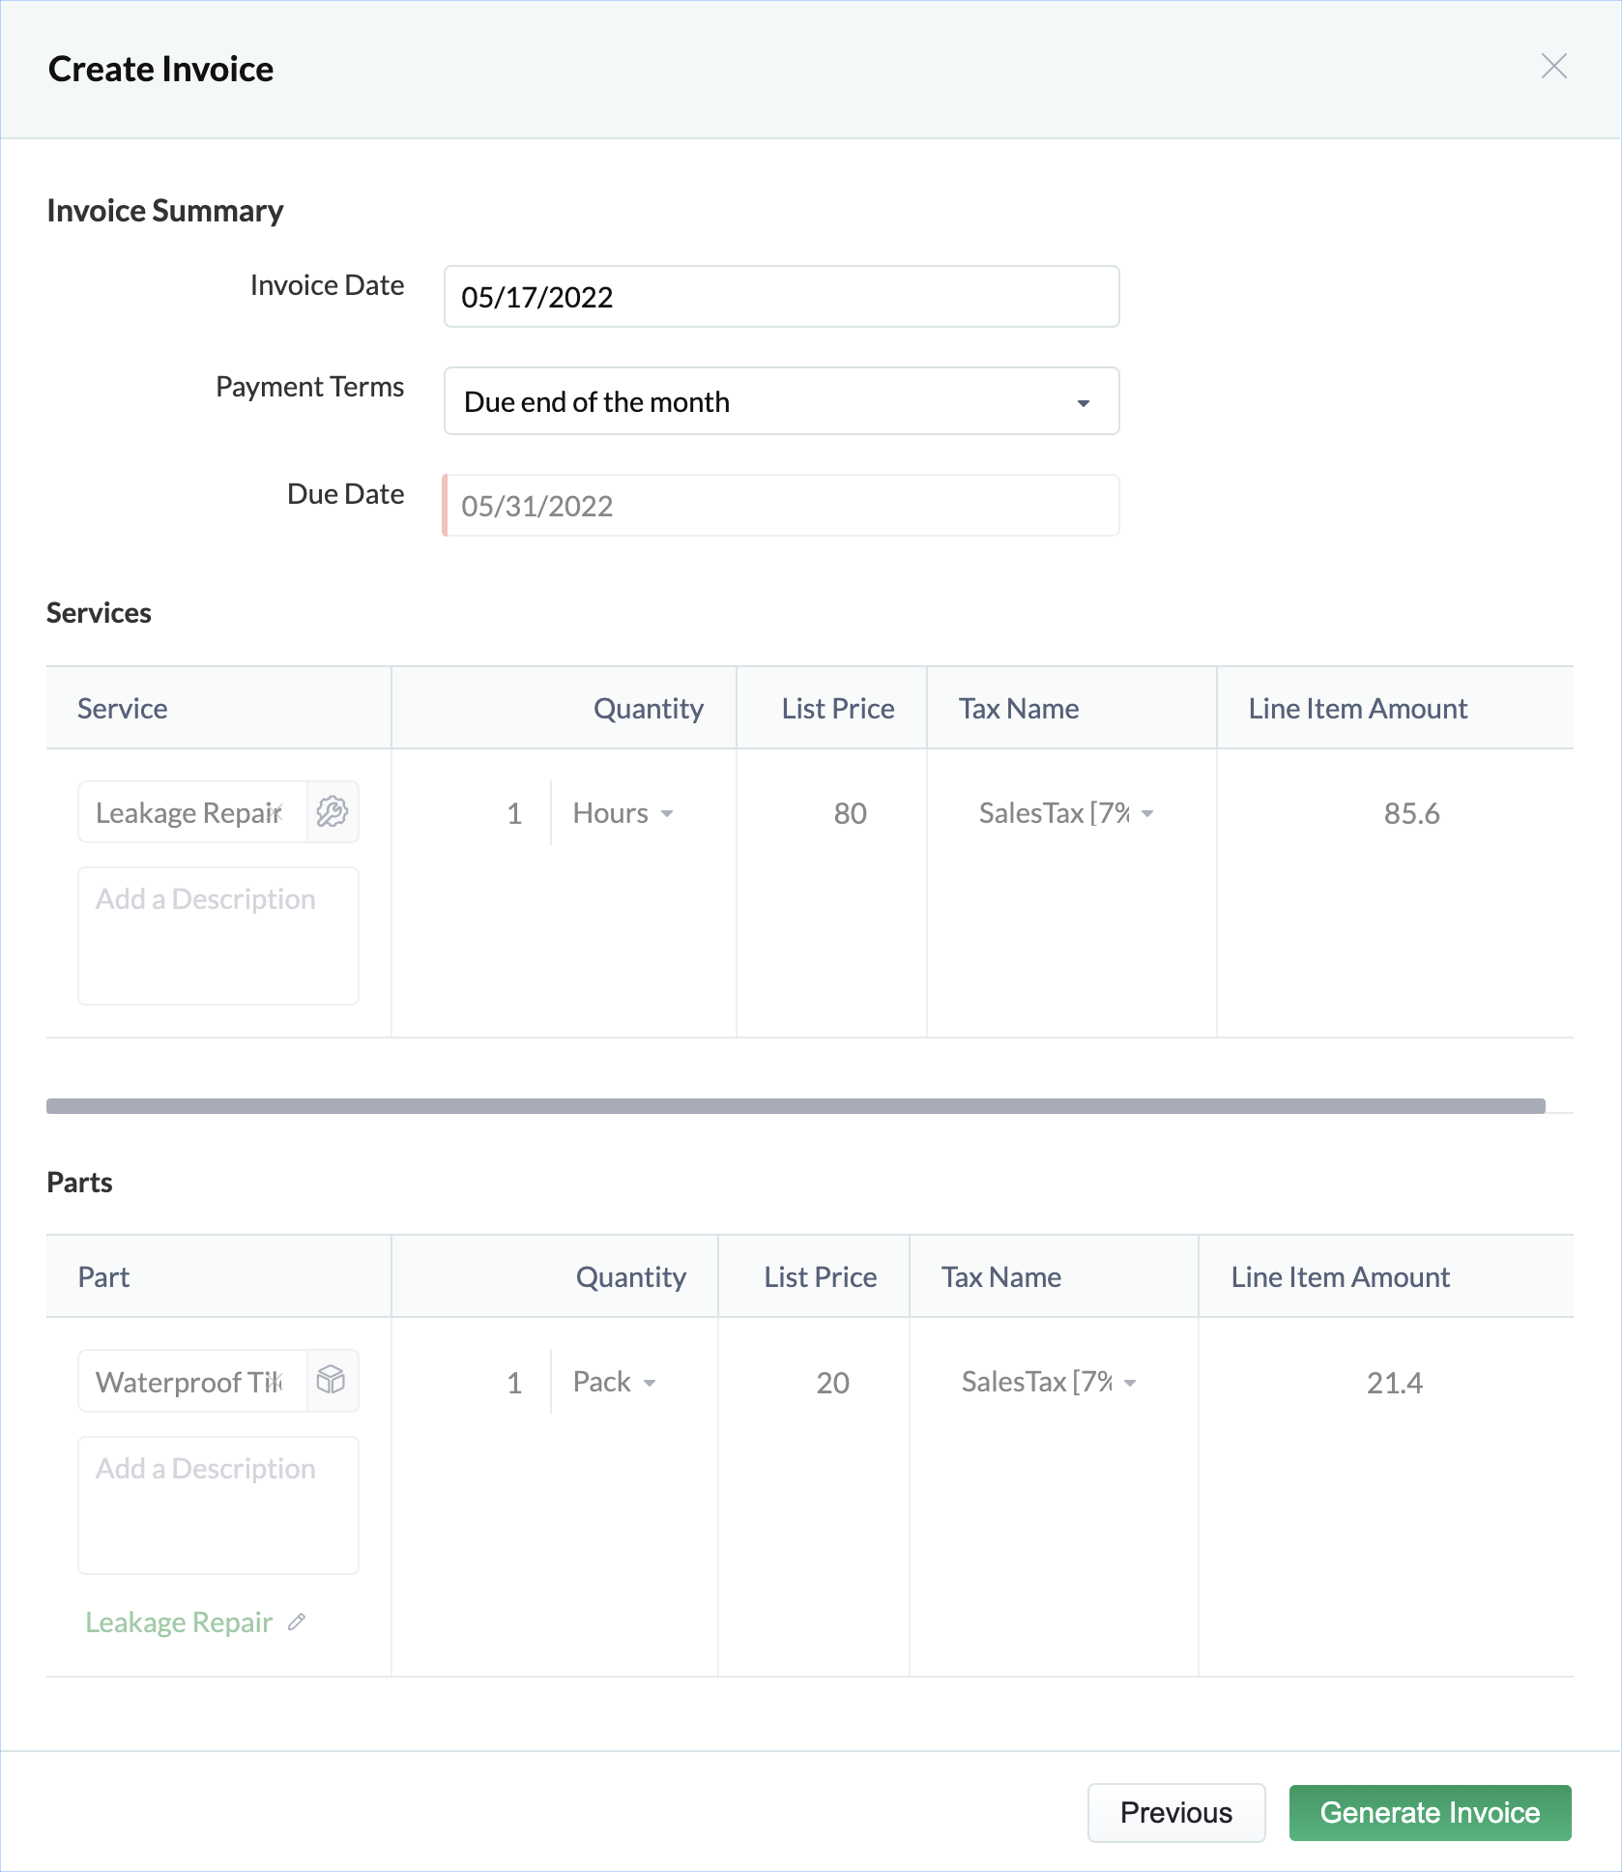Image resolution: width=1622 pixels, height=1872 pixels.
Task: Click the Generate Invoice button
Action: (1430, 1812)
